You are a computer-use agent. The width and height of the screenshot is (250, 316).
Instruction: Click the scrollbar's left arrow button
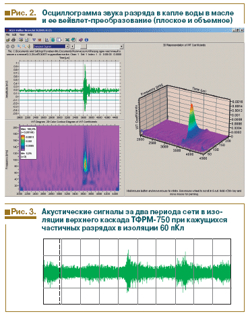coord(72,46)
